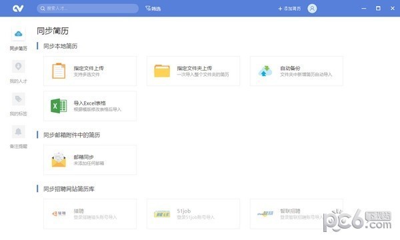400x240 pixels.
Task: Click the 51job site logo icon
Action: coord(162,214)
